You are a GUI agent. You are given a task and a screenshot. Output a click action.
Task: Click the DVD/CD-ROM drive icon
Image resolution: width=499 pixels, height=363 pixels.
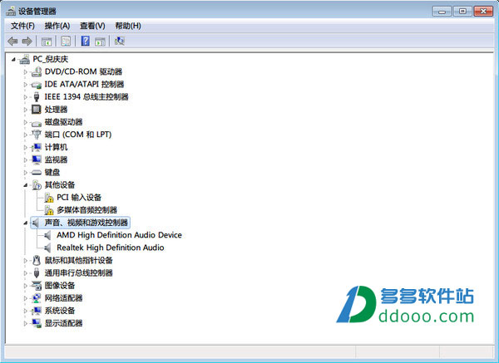coord(37,71)
